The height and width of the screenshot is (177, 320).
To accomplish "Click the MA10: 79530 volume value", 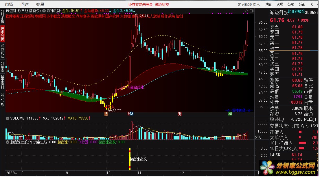I will [x=79, y=118].
